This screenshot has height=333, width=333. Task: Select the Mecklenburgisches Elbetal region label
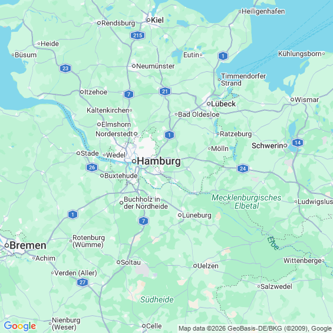[246, 202]
